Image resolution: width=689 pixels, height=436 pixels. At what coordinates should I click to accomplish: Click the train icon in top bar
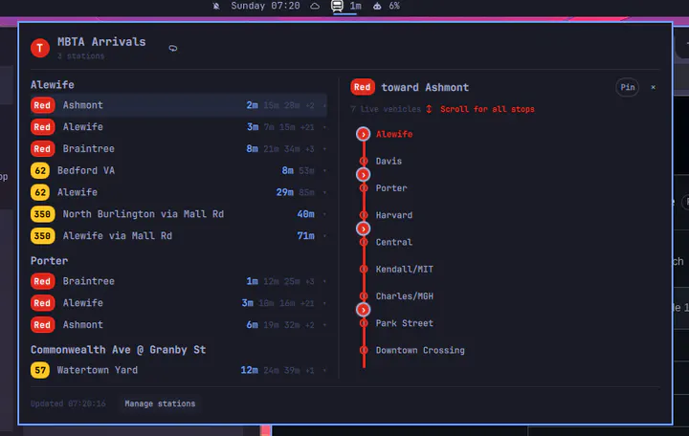(x=337, y=6)
